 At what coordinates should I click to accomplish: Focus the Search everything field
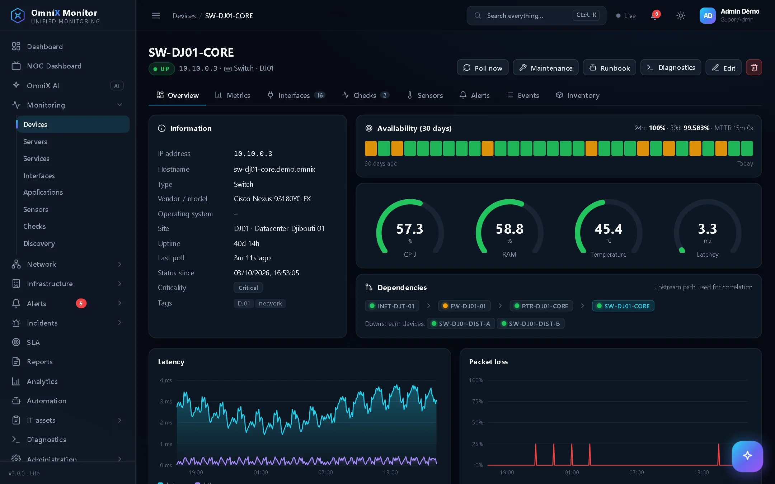pos(536,15)
